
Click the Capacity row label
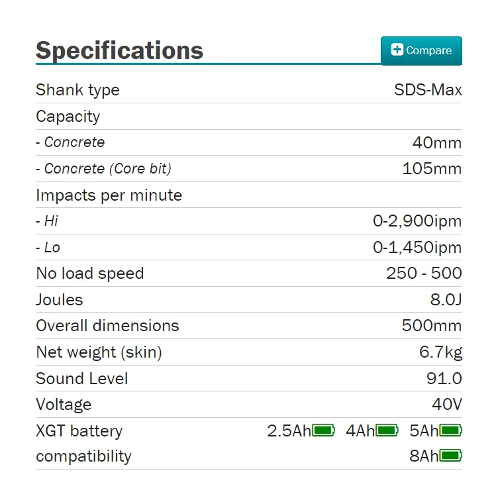point(68,117)
